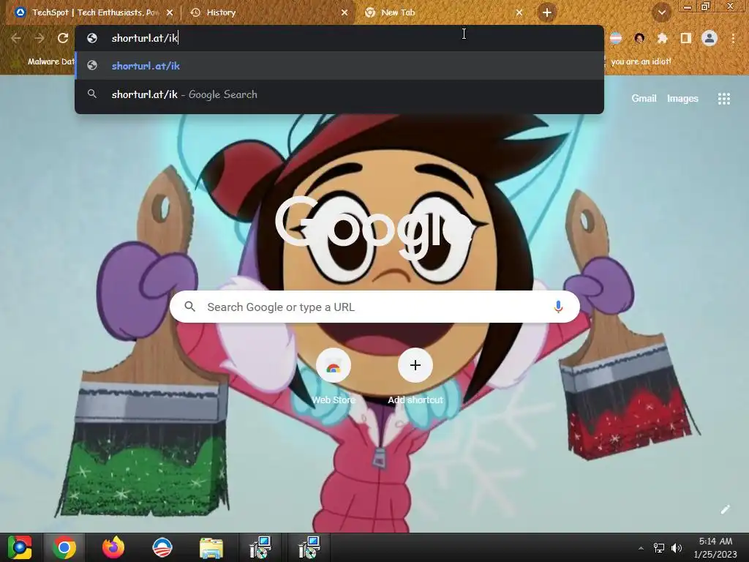Go forward to the next page
The width and height of the screenshot is (749, 562).
click(x=39, y=38)
